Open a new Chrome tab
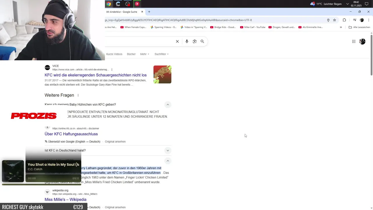The height and width of the screenshot is (210, 373). click(x=149, y=12)
